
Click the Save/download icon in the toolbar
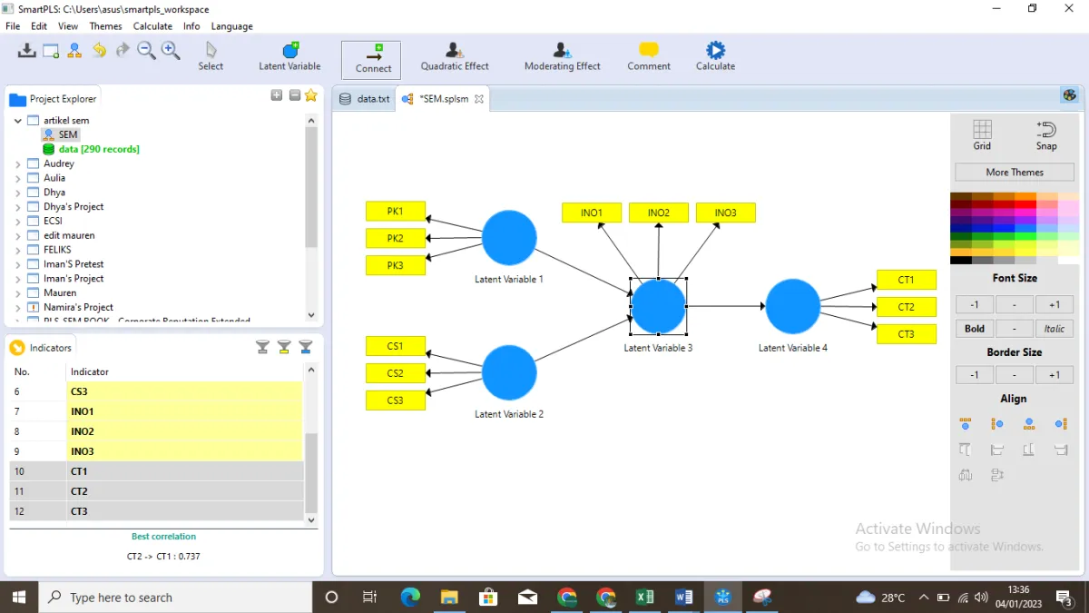pos(26,51)
